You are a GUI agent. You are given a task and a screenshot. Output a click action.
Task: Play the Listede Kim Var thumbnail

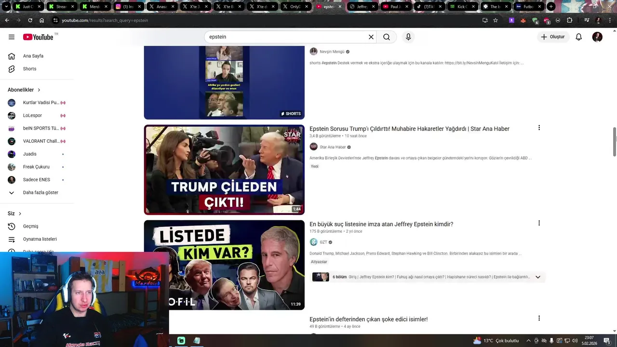[224, 265]
